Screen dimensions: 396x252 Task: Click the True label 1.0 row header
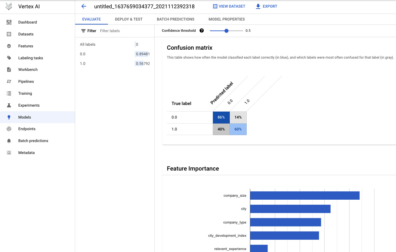(174, 129)
